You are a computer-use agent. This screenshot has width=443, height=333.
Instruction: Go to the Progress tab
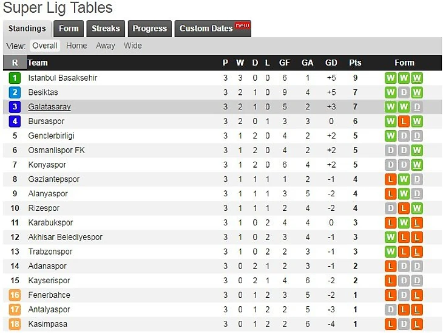coord(149,29)
